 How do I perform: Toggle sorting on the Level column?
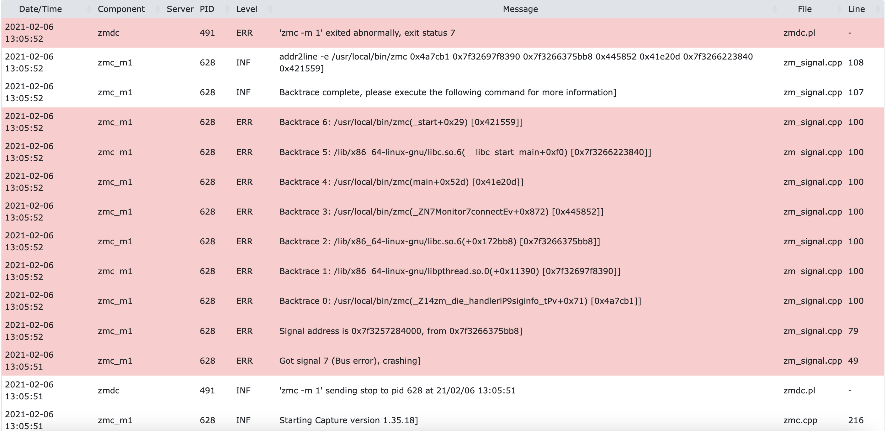coord(247,9)
